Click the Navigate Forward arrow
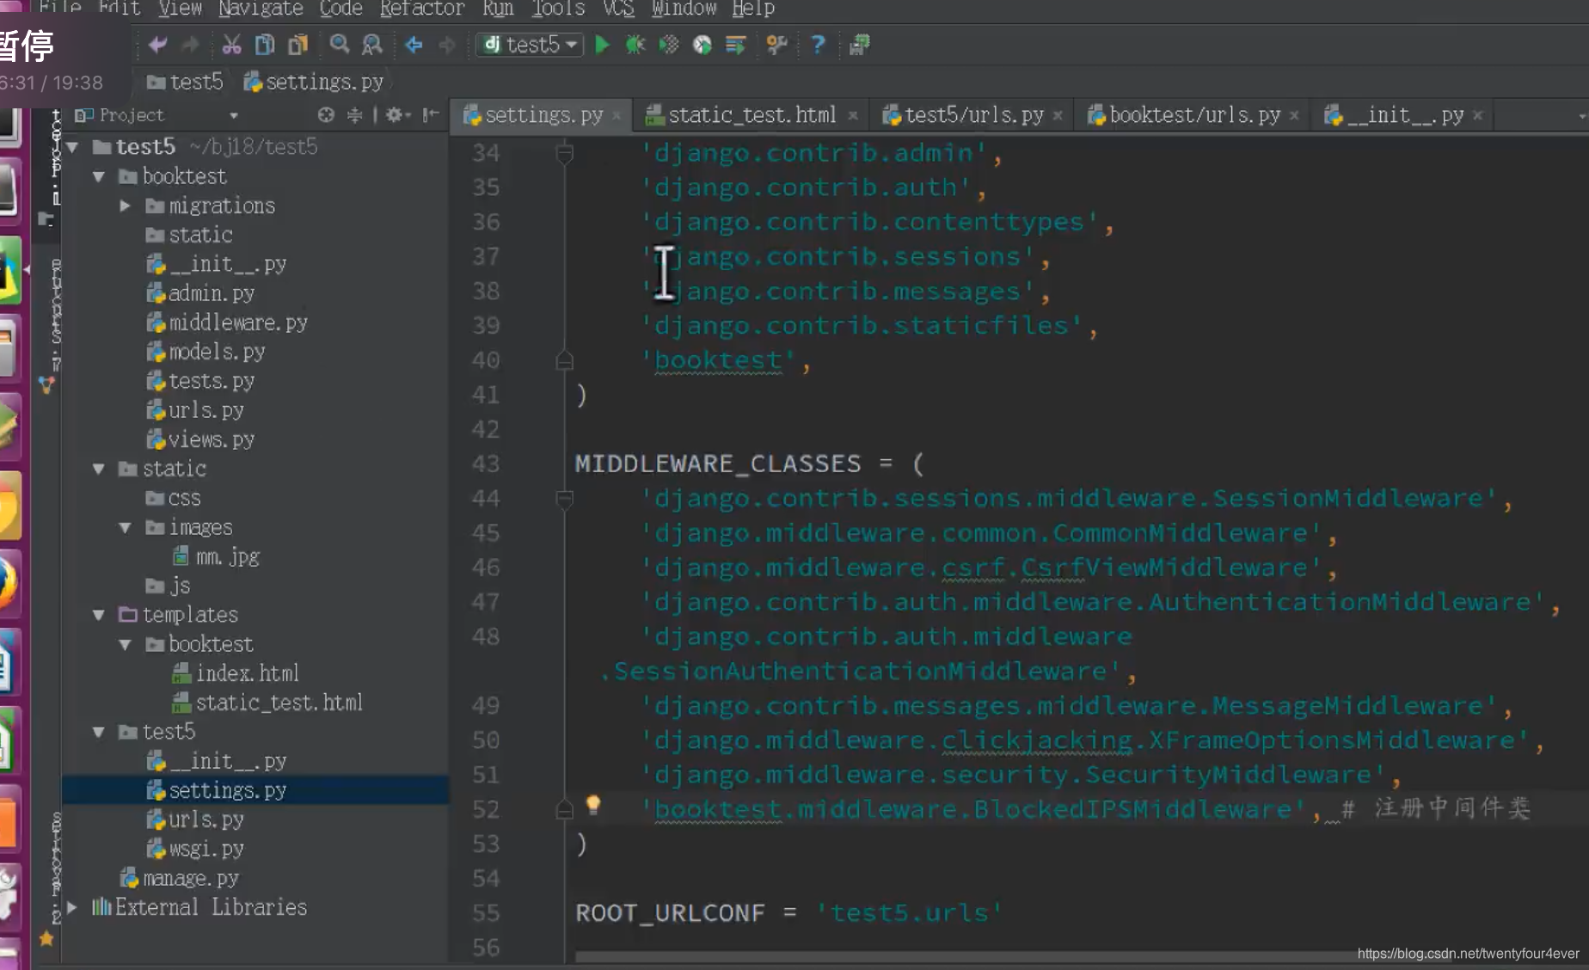 446,45
